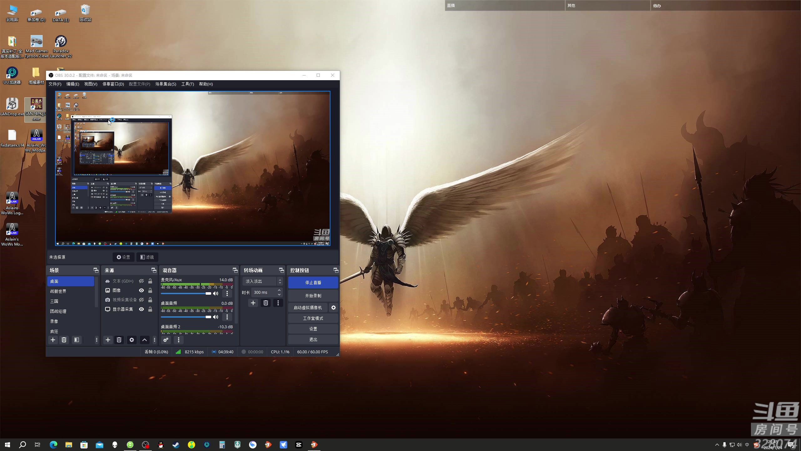This screenshot has width=801, height=451.
Task: Open the 停靠窗口(D) menu
Action: tap(113, 84)
